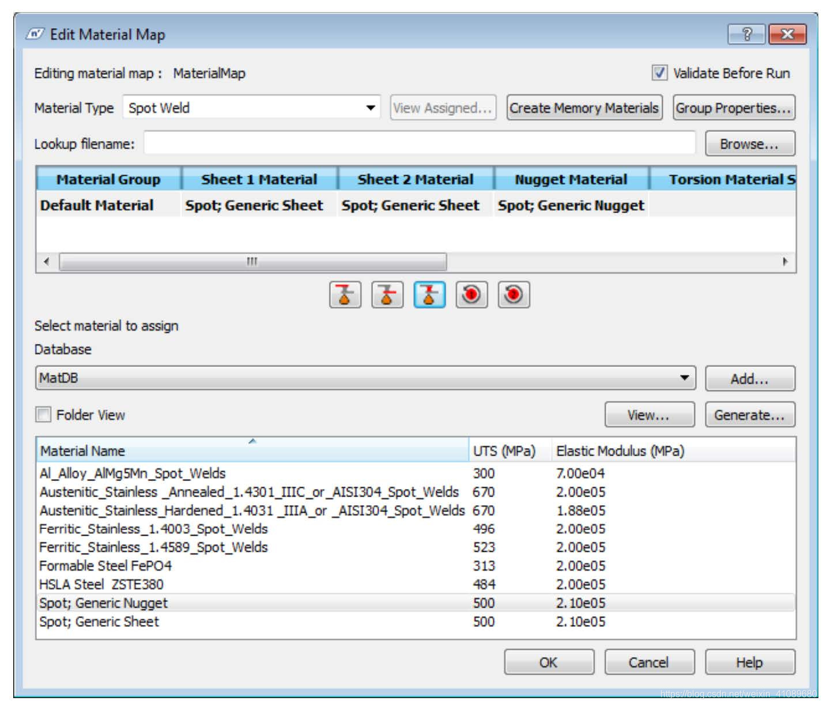Screen dimensions: 823x705
Task: Click the sort arrow on Material Name column
Action: [252, 441]
